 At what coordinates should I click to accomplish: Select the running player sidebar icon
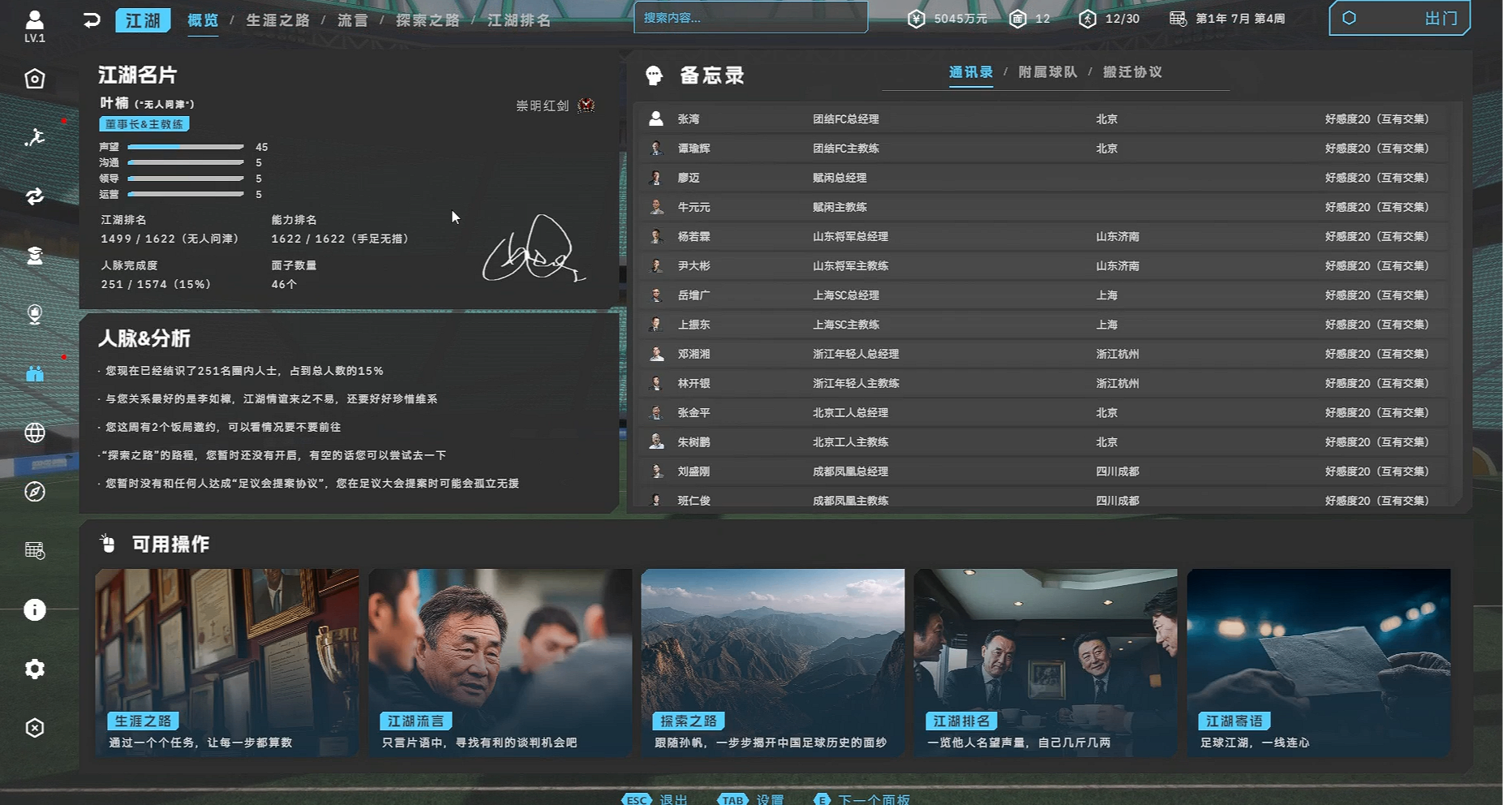34,138
